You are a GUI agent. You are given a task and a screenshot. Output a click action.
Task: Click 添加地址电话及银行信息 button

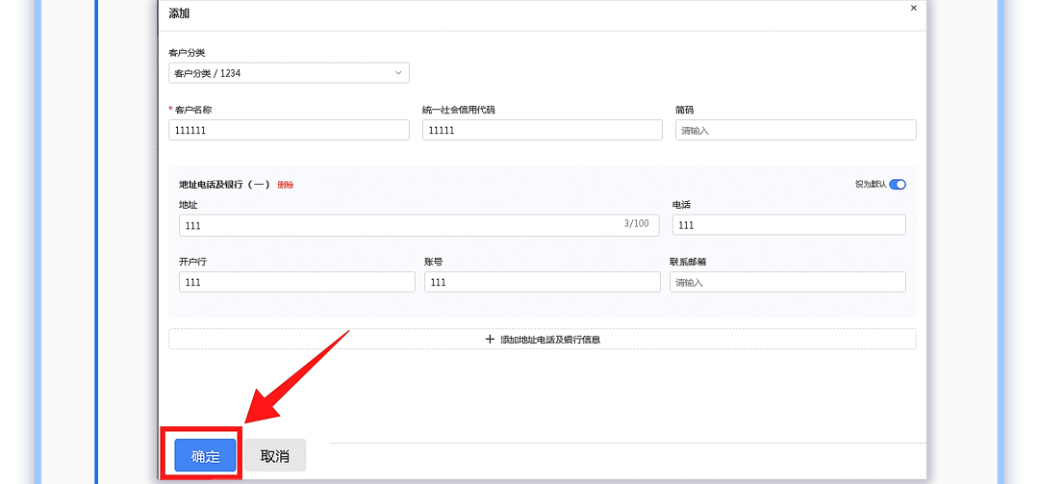(542, 339)
